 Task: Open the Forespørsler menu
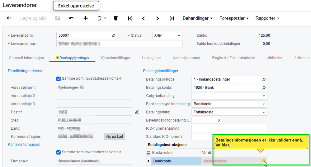[x=234, y=18]
